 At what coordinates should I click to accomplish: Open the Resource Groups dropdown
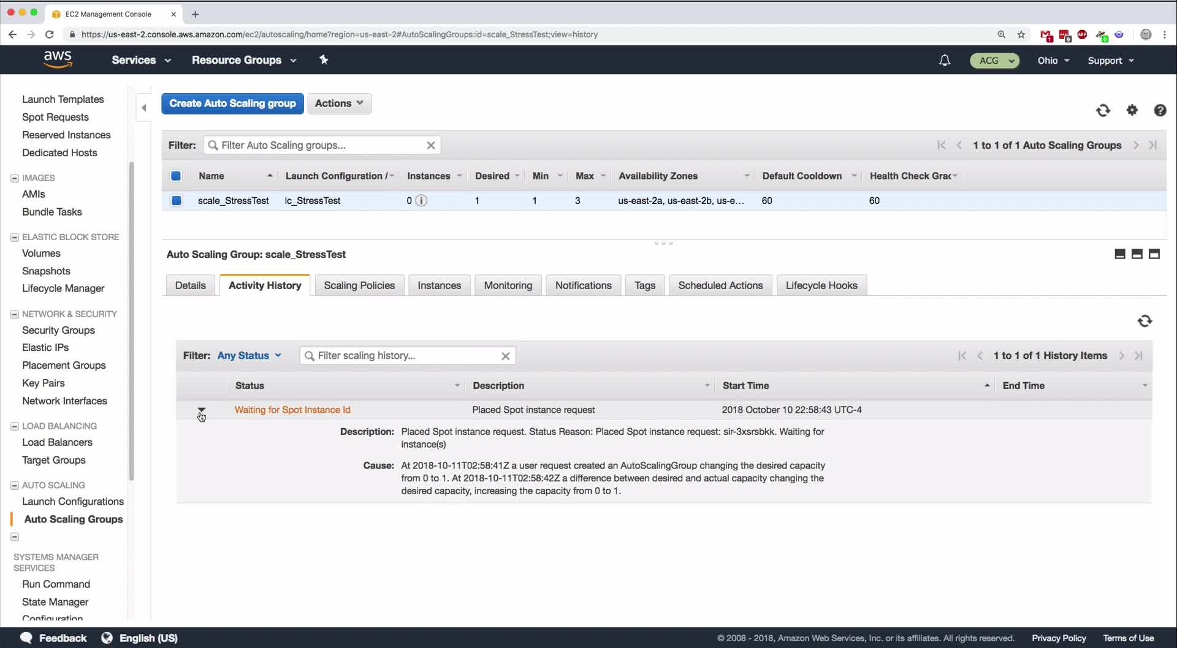[x=244, y=60]
